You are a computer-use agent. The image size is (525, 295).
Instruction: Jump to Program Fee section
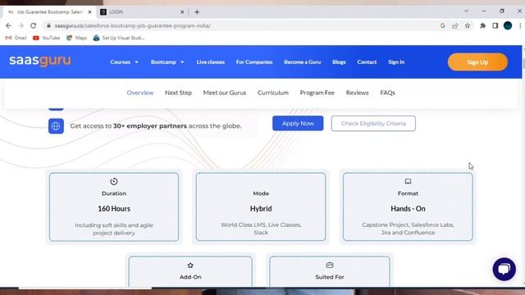point(317,93)
